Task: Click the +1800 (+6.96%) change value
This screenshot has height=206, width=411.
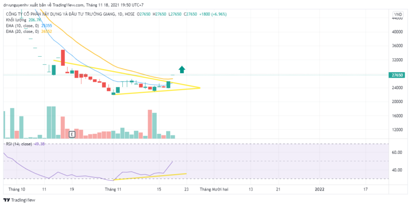Action: 213,14
